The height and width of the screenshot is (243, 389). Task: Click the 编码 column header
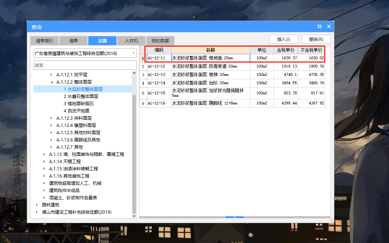(x=159, y=50)
